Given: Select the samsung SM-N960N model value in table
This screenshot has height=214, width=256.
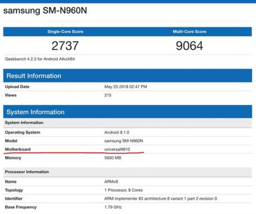Looking at the screenshot, I should pos(124,141).
